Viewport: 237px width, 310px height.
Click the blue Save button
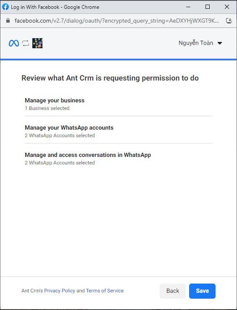tap(202, 291)
